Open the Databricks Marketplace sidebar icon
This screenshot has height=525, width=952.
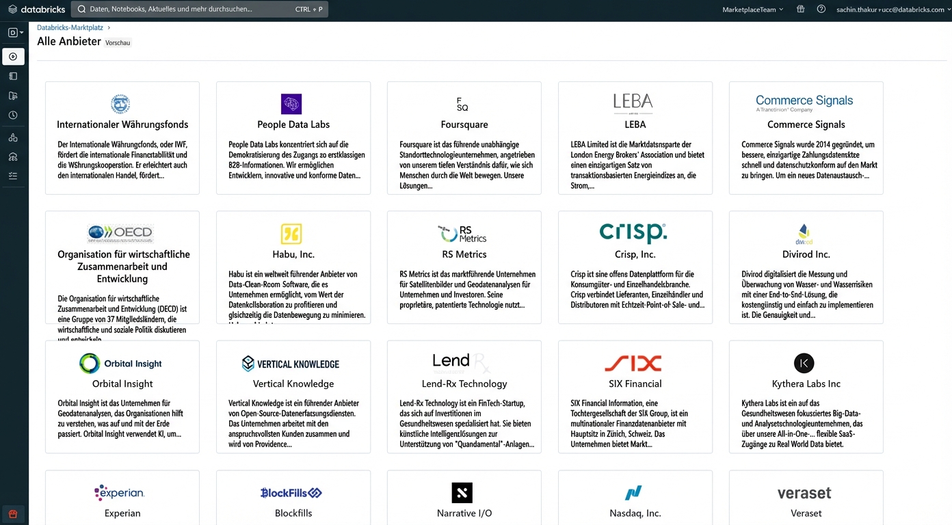13,57
